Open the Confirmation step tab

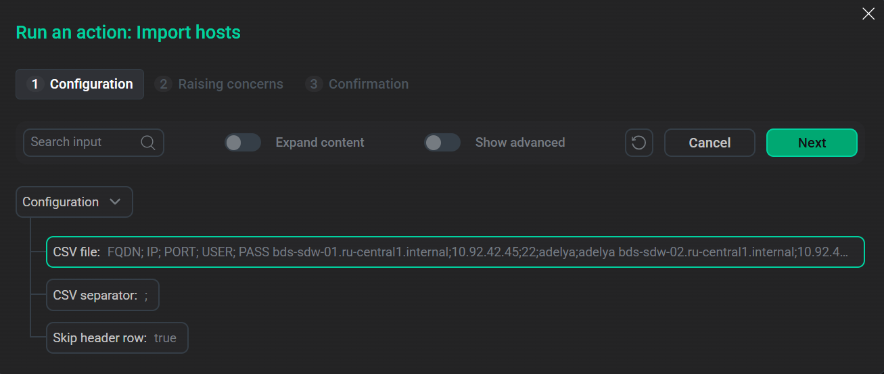pyautogui.click(x=369, y=85)
